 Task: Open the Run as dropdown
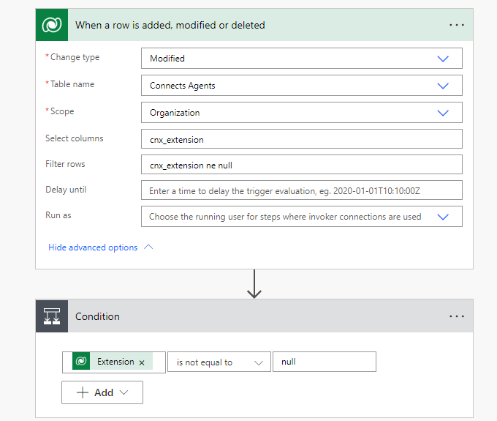[301, 217]
